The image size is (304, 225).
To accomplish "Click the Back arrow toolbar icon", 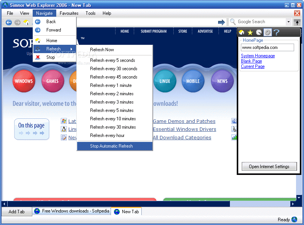I will [8, 22].
